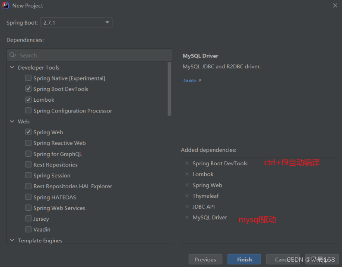Enable Spring Native [Experimental] checkbox
The image size is (342, 267).
point(28,78)
